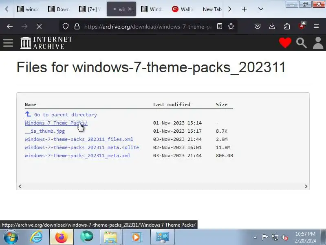This screenshot has height=245, width=326.
Task: Click the 'Name' column header
Action: tap(31, 105)
